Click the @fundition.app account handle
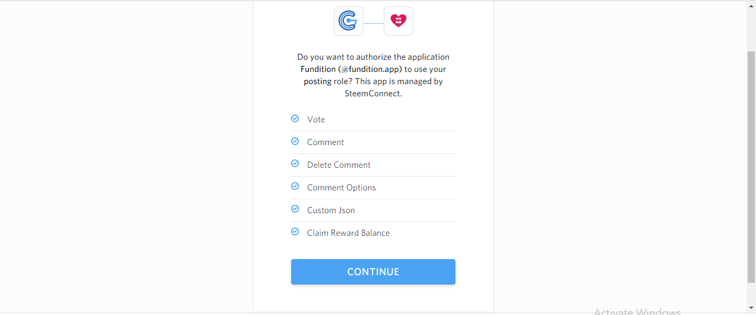Image resolution: width=756 pixels, height=315 pixels. [x=370, y=69]
